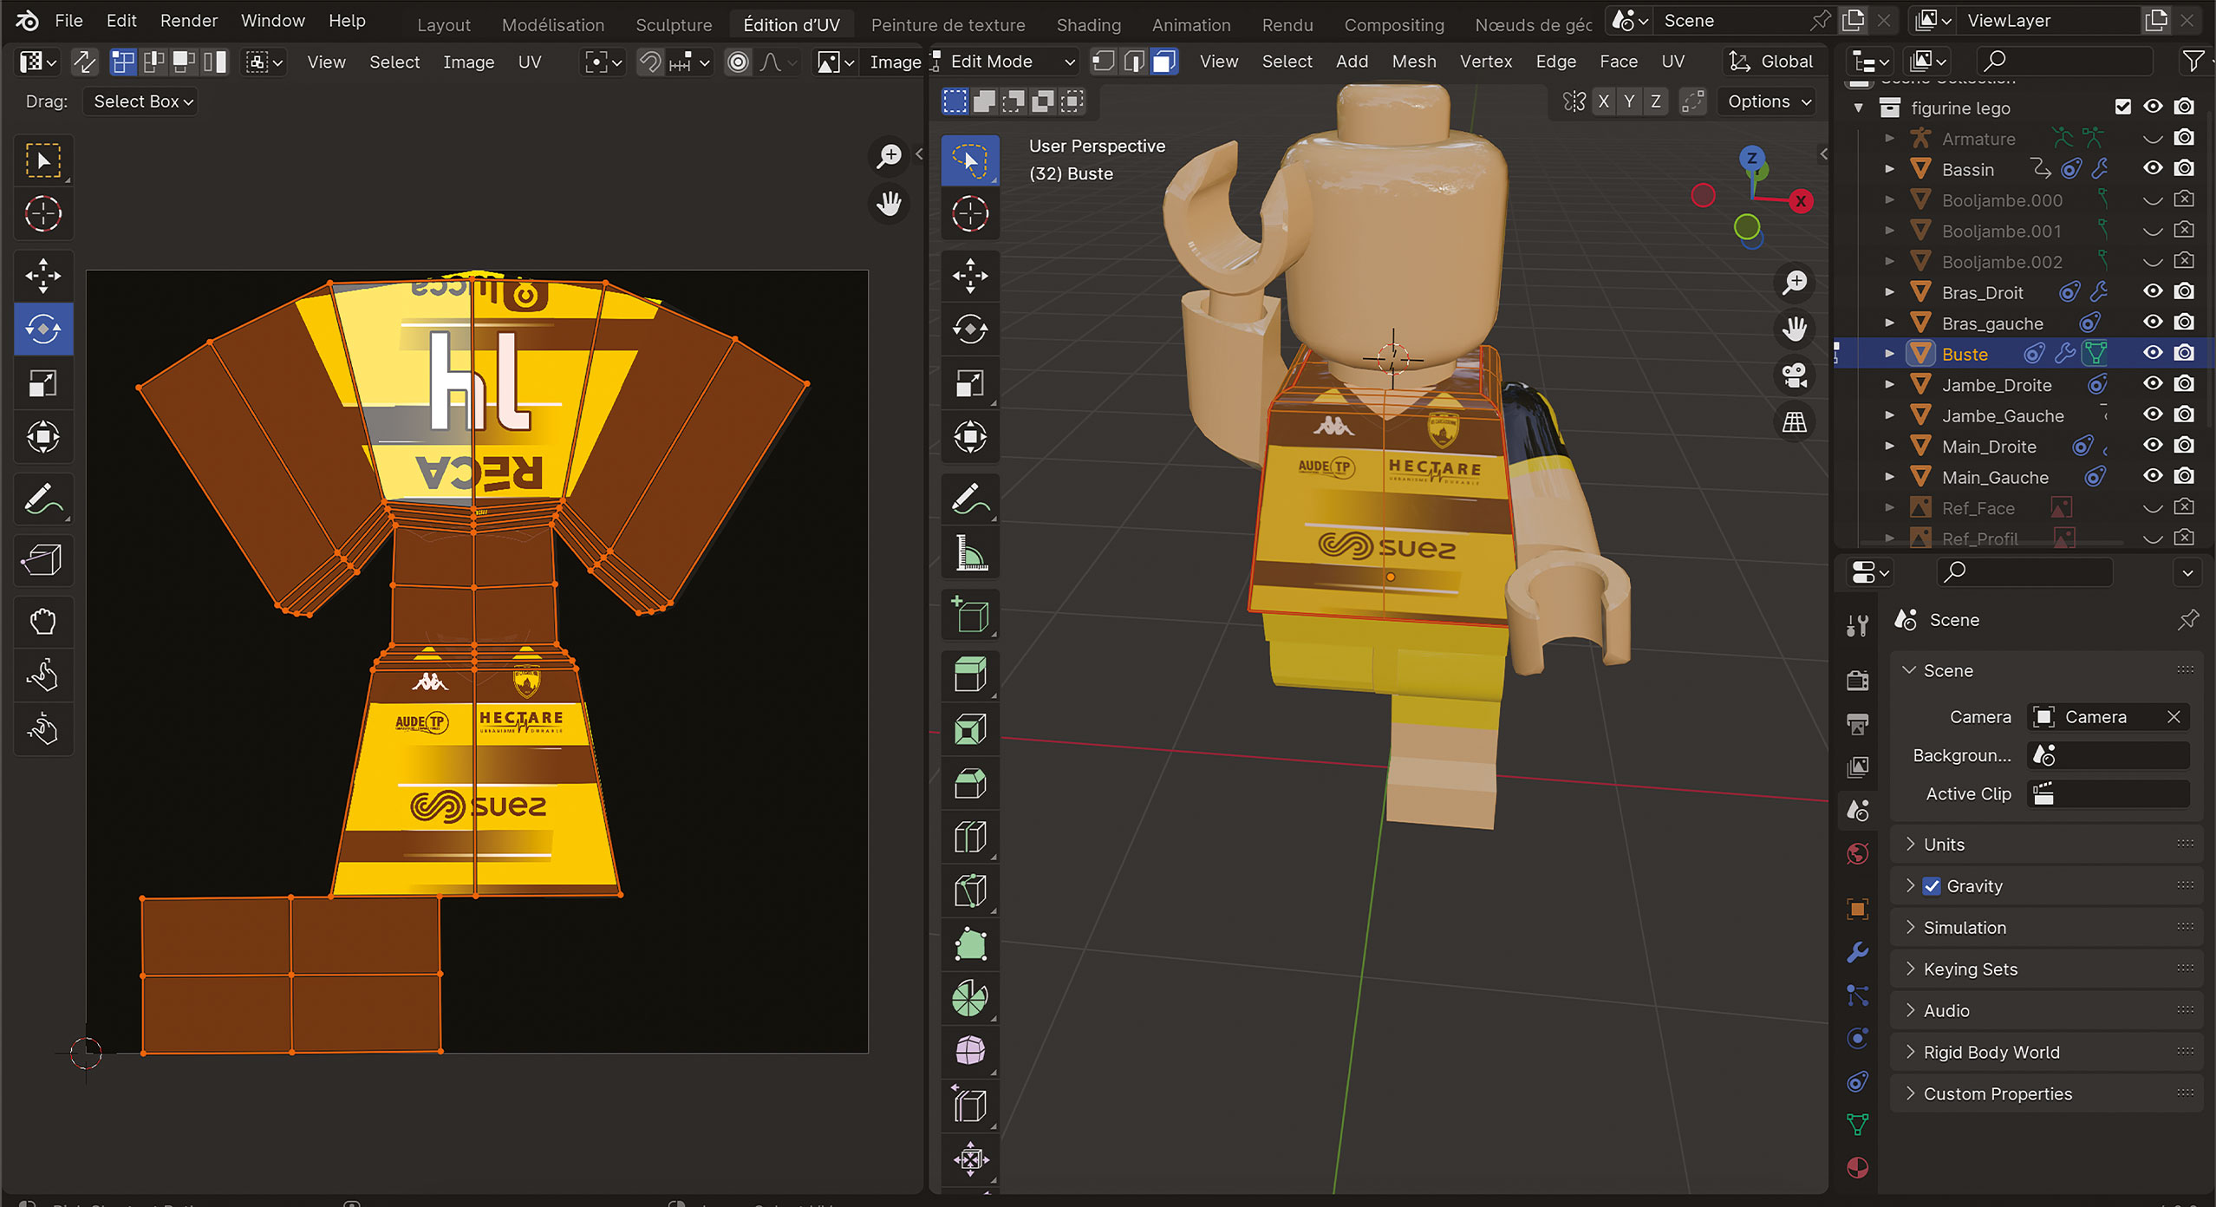Image resolution: width=2216 pixels, height=1207 pixels.
Task: Select the Measure tool in 3D viewport
Action: point(970,553)
